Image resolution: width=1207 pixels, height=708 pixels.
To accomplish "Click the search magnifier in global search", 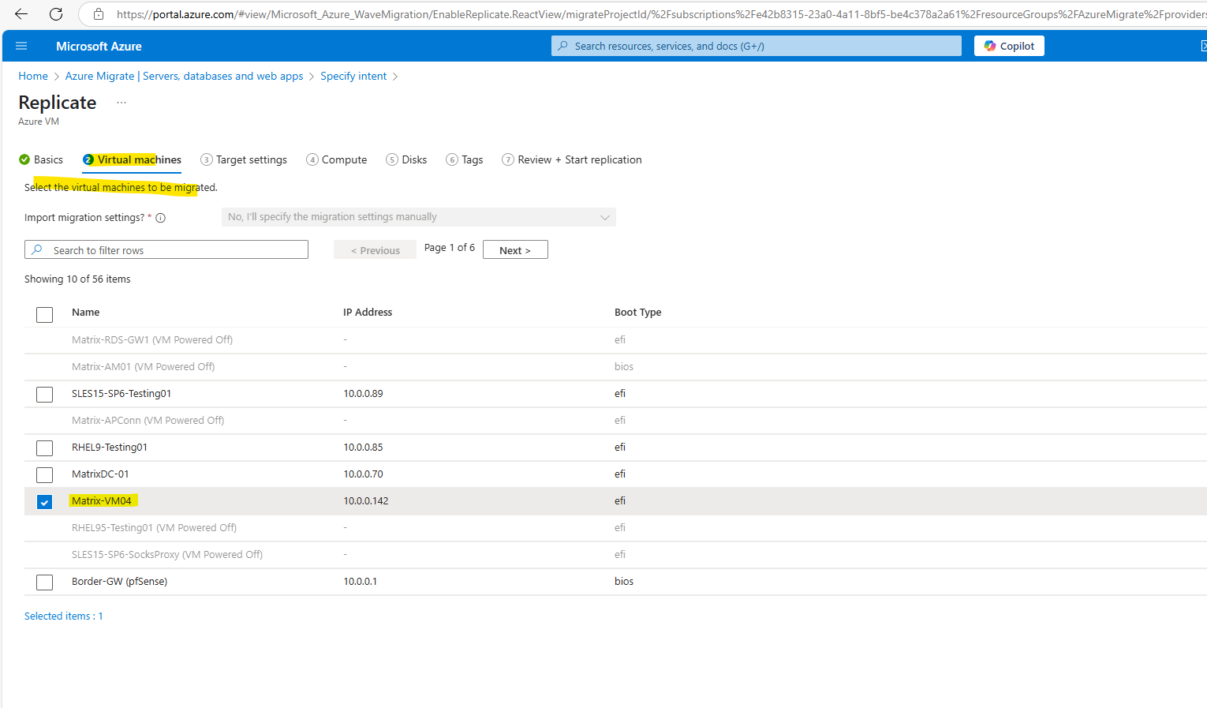I will pyautogui.click(x=562, y=46).
